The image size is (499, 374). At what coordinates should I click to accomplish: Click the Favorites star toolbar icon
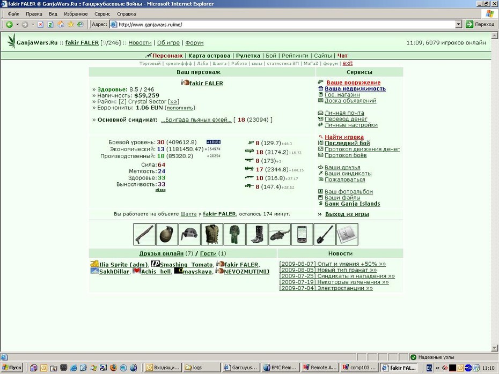click(x=71, y=25)
